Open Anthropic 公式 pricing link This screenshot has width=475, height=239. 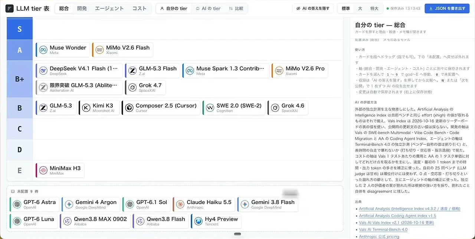tap(379, 236)
